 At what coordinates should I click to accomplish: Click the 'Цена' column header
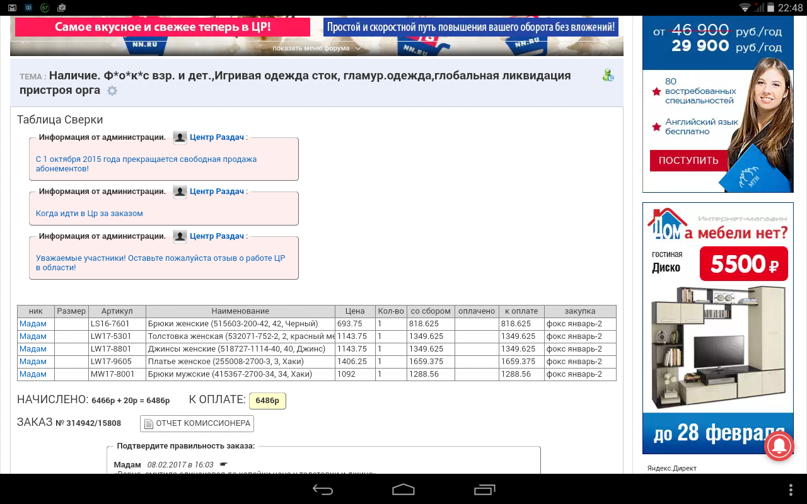pyautogui.click(x=355, y=311)
